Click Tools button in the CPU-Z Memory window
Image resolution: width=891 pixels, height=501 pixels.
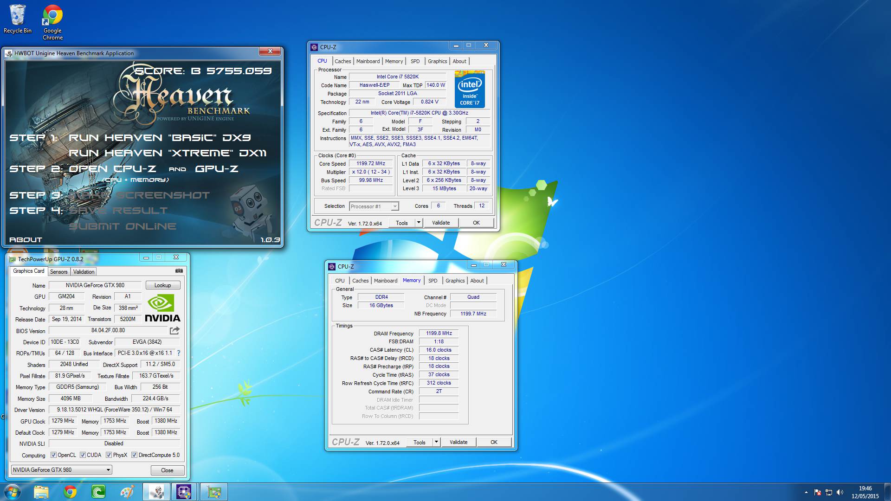420,442
